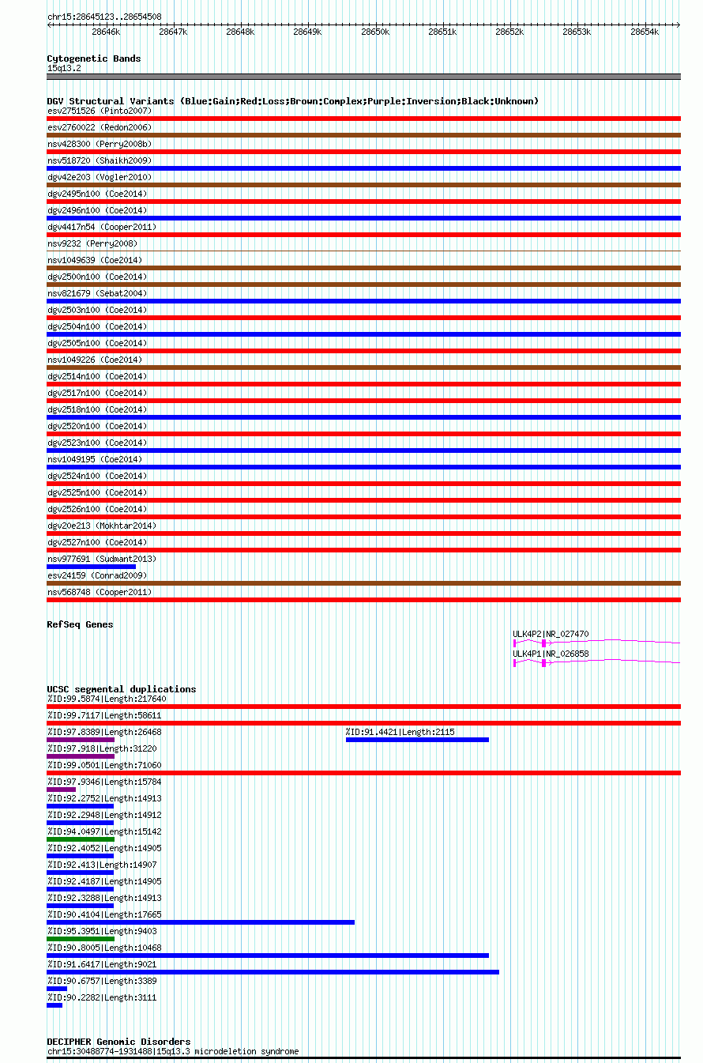This screenshot has width=703, height=1063.
Task: Click the ULK4P2|NR_027470 gene label
Action: (x=551, y=634)
